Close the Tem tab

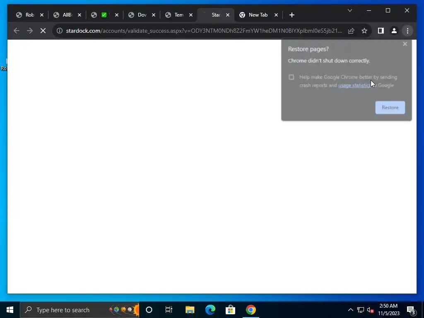tap(190, 15)
